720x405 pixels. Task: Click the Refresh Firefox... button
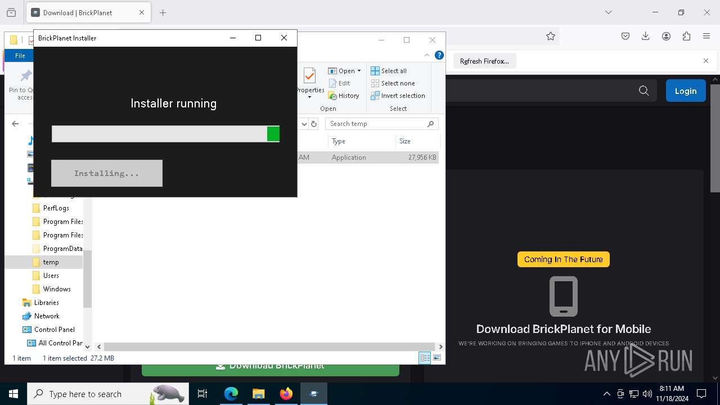[x=484, y=61]
